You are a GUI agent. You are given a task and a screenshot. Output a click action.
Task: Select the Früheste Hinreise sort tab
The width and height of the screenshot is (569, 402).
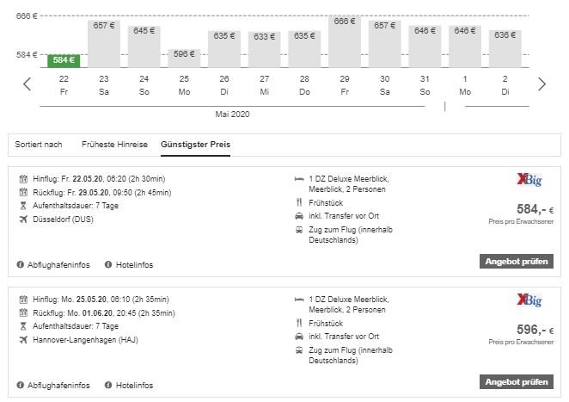115,143
